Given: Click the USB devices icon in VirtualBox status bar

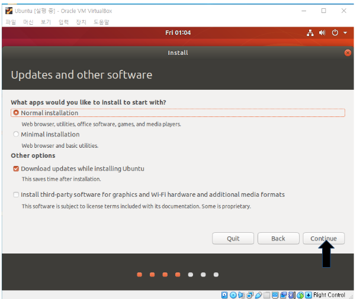Looking at the screenshot, I should tap(258, 295).
